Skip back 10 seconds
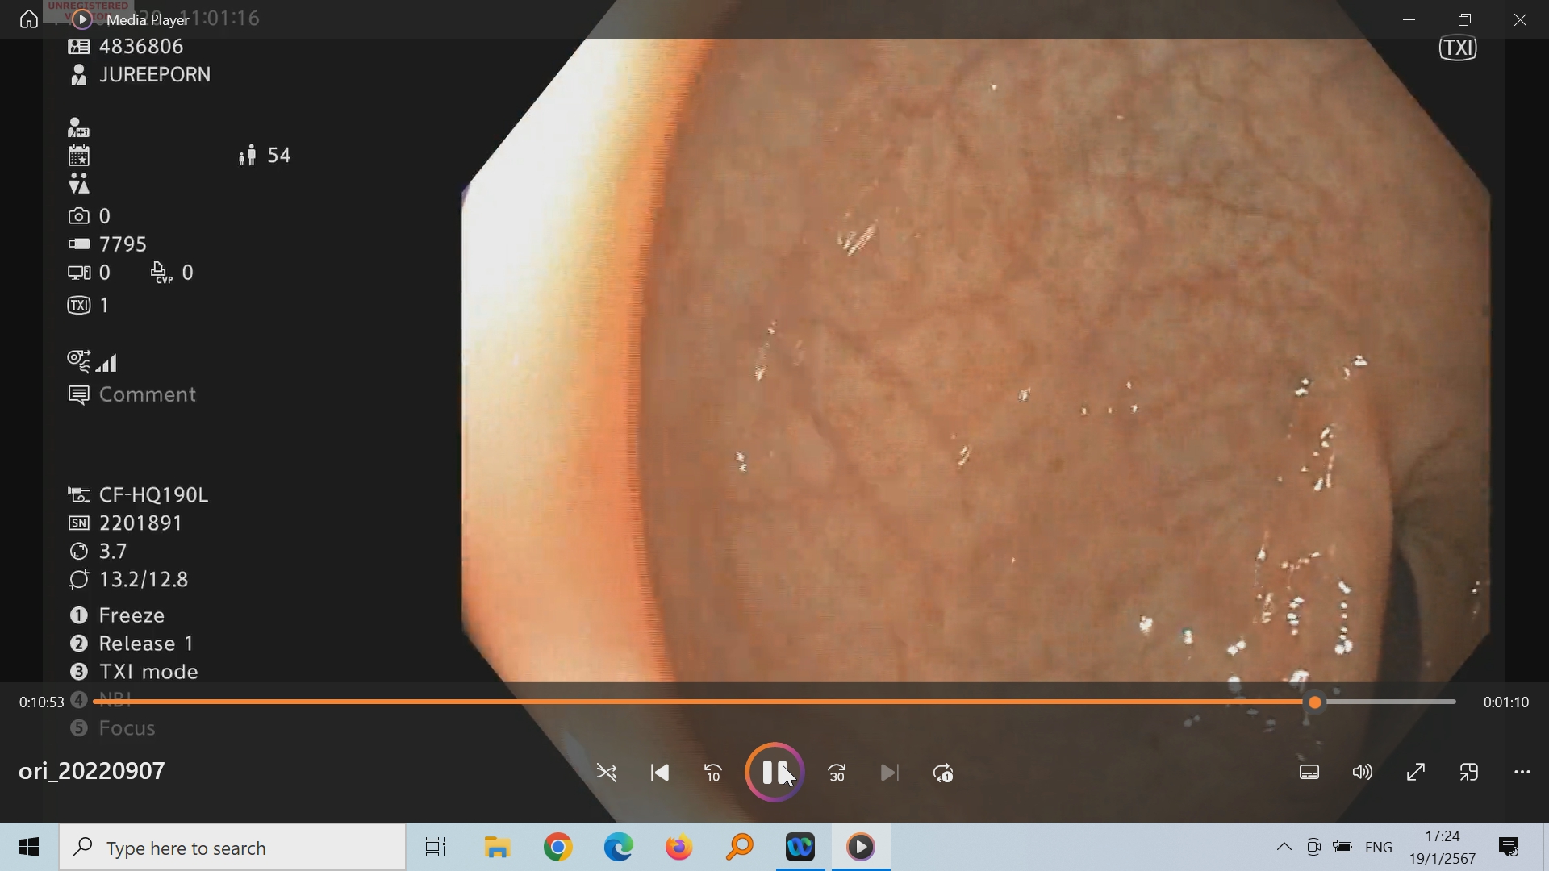Image resolution: width=1549 pixels, height=871 pixels. (713, 773)
